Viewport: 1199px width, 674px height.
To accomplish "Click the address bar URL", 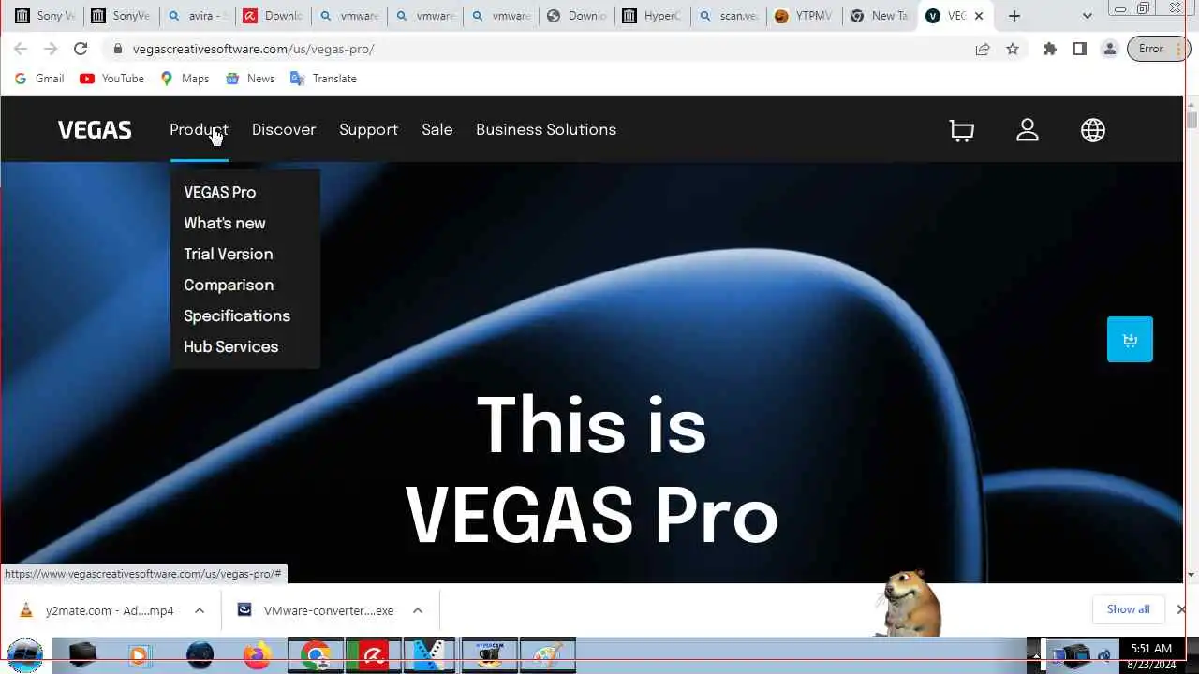I will pyautogui.click(x=253, y=49).
